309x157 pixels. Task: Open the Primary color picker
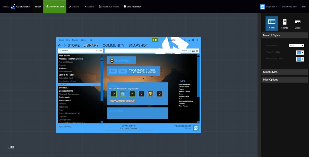point(300,53)
